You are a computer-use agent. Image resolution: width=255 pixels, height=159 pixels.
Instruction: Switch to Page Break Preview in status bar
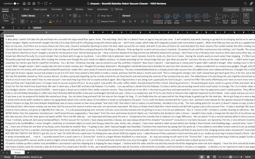[214, 157]
